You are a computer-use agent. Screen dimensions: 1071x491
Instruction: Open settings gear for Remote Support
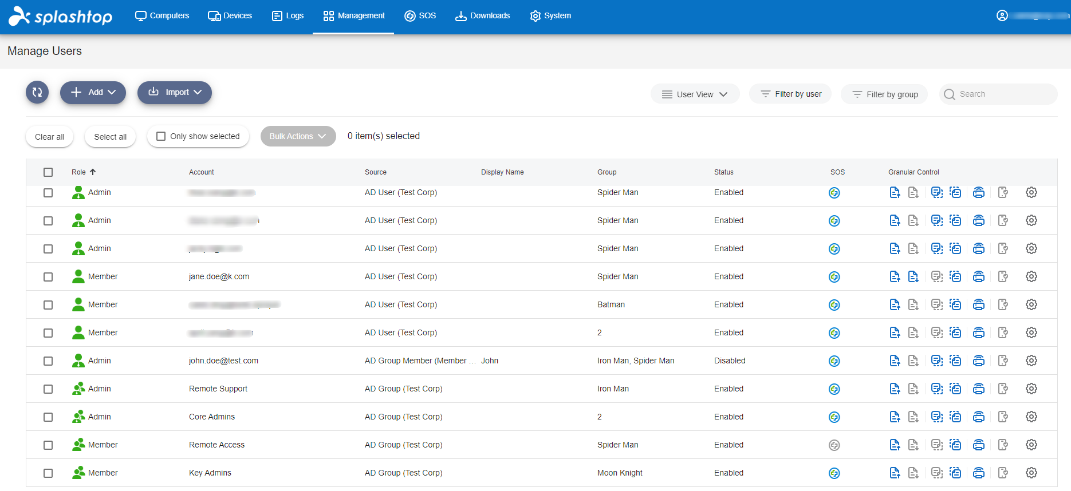tap(1031, 389)
